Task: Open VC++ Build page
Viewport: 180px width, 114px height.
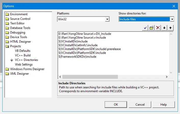Action: (x=23, y=55)
